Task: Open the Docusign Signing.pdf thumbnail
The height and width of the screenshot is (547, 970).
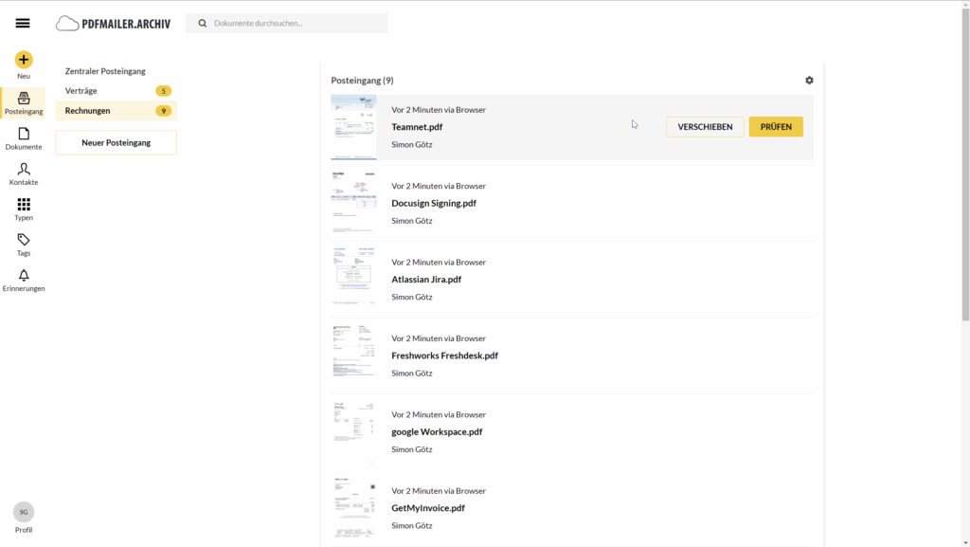Action: click(354, 203)
